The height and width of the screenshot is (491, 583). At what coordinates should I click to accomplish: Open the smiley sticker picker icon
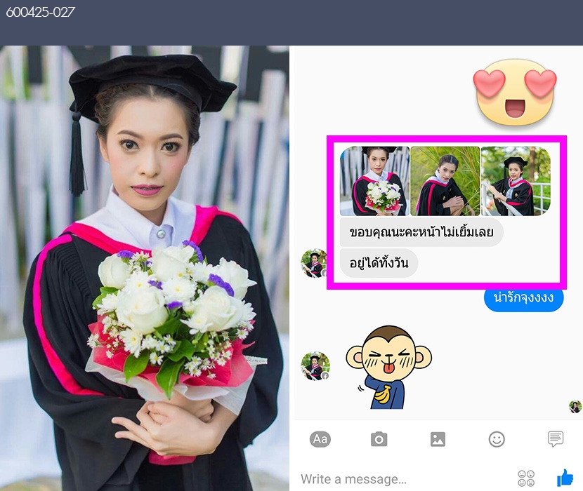point(497,439)
